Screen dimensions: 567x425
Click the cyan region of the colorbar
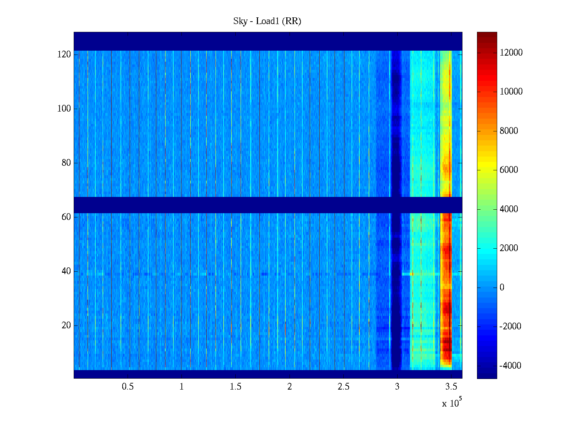pos(487,248)
